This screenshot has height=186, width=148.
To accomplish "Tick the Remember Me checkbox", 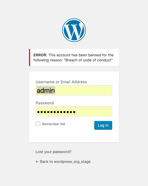I will point(38,124).
